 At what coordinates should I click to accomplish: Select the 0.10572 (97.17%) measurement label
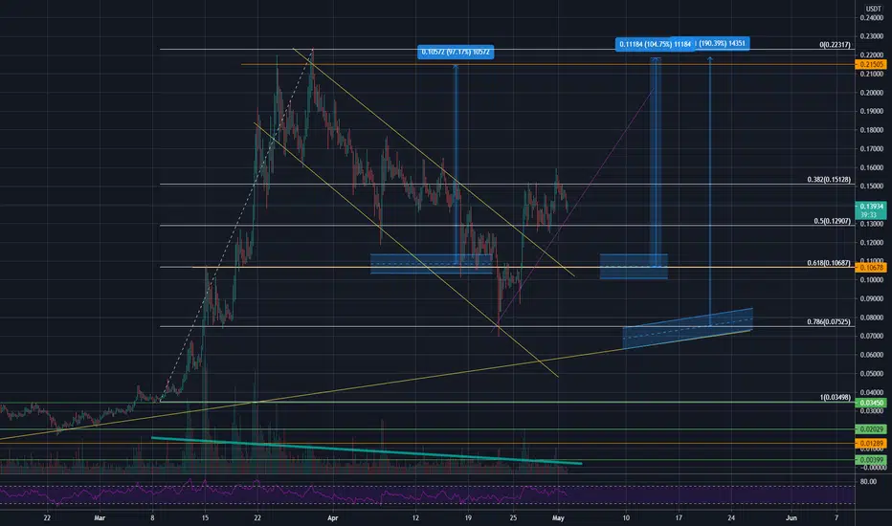tap(456, 53)
